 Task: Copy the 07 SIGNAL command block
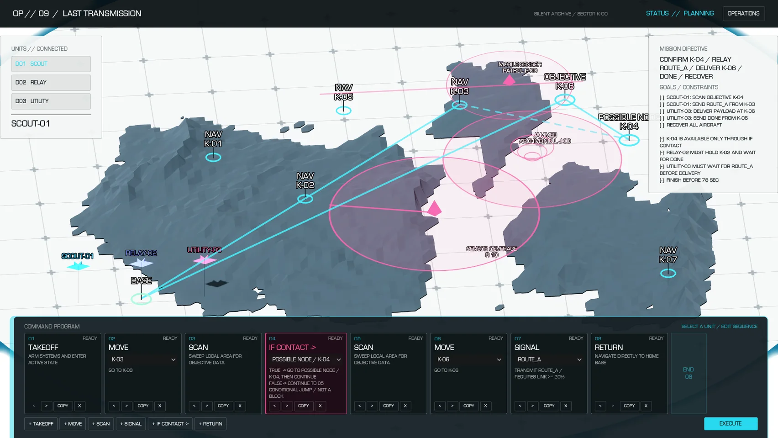(x=549, y=406)
